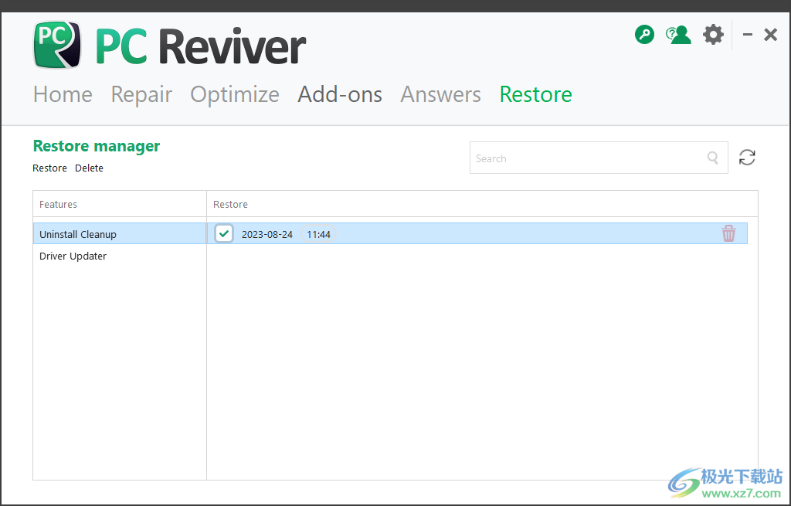Click the Delete action under Restore manager
Screen dimensions: 791x506
(90, 168)
